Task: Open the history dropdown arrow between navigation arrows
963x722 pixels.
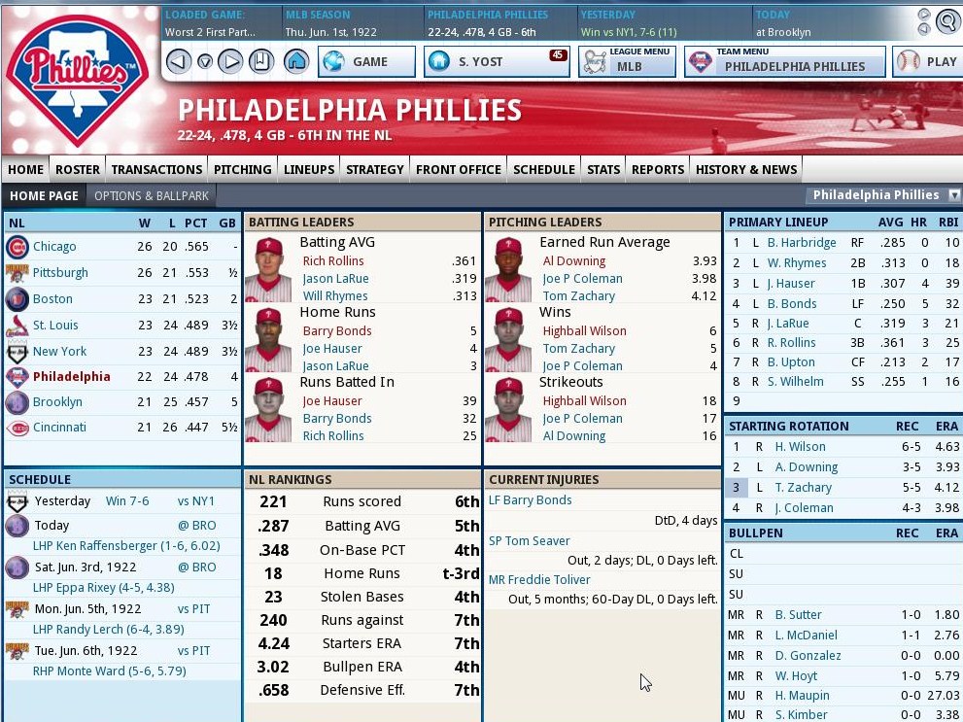Action: (x=205, y=62)
